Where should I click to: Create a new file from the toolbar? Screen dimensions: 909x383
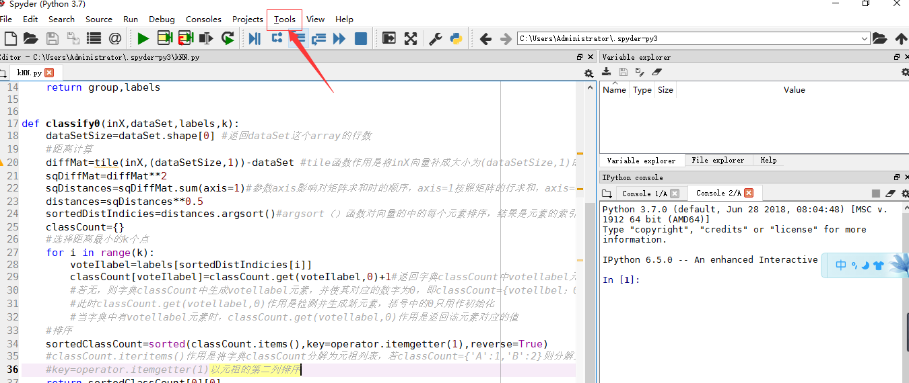[x=10, y=38]
